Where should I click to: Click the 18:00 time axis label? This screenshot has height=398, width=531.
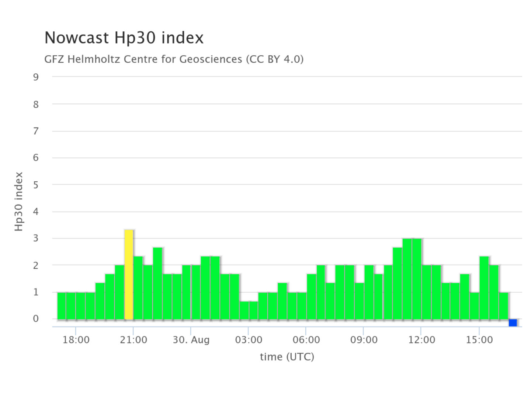click(76, 340)
